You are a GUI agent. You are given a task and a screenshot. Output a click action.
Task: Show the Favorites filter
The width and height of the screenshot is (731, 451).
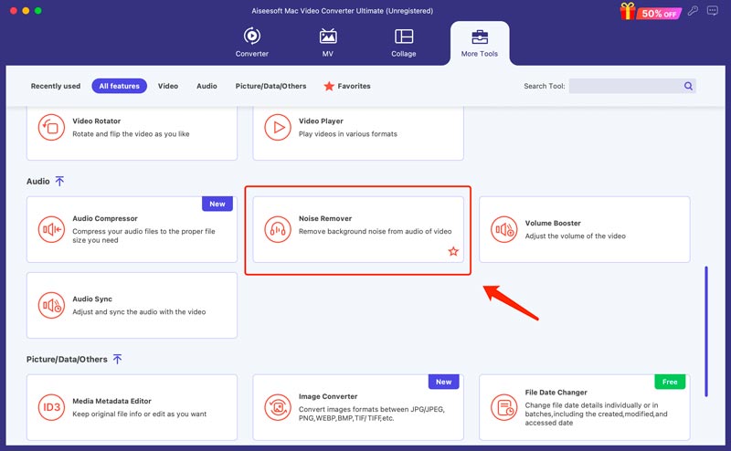(x=346, y=86)
